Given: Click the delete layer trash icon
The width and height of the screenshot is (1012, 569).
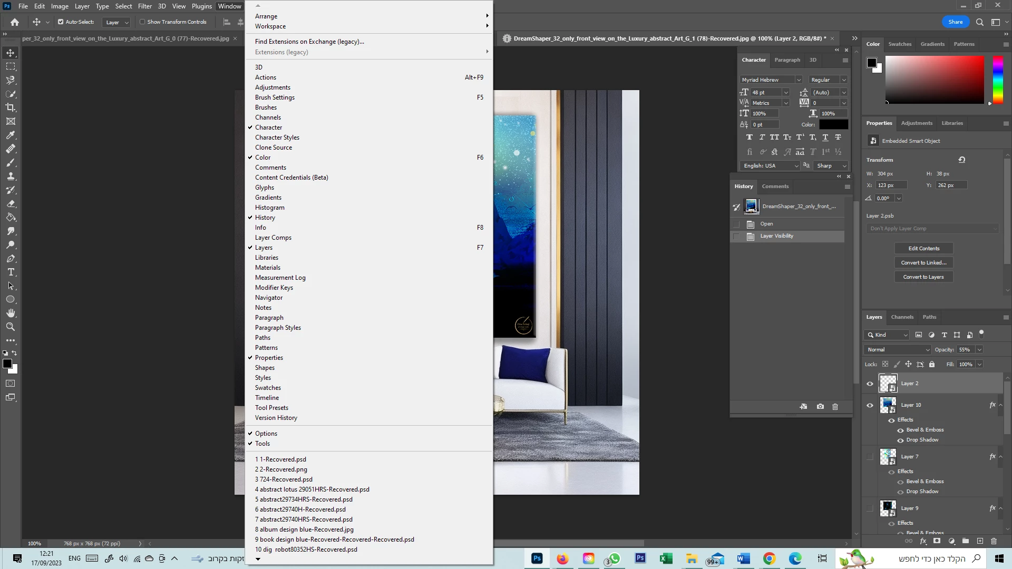Looking at the screenshot, I should (x=994, y=541).
